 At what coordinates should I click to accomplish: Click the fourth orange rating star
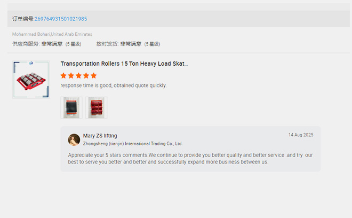click(x=86, y=76)
